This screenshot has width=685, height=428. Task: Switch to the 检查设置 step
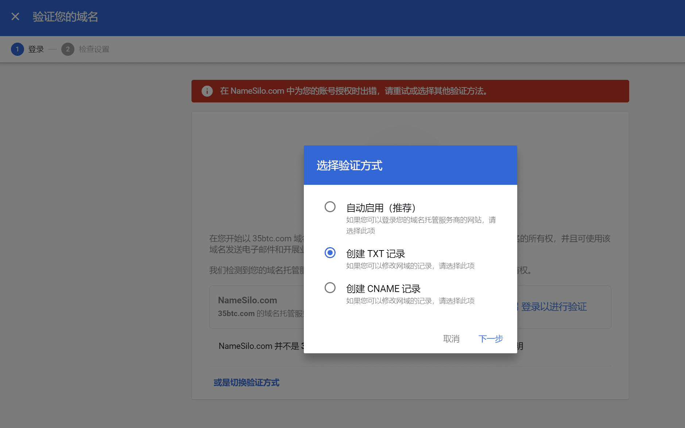[93, 49]
